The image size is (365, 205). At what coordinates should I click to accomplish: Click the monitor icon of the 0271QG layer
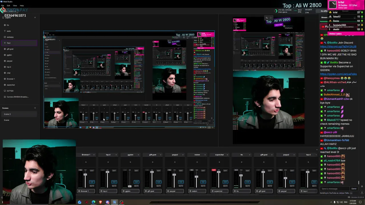click(x=5, y=91)
